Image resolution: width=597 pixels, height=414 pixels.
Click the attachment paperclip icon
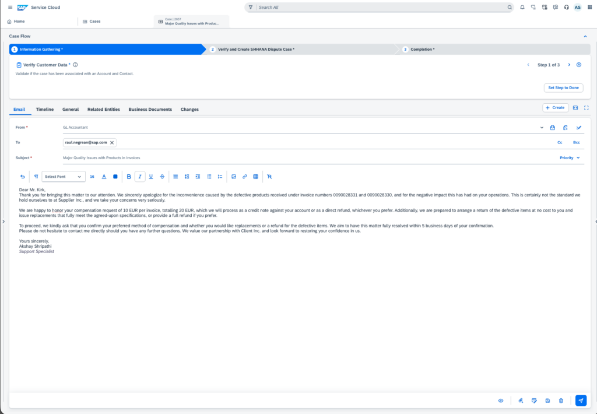(521, 400)
